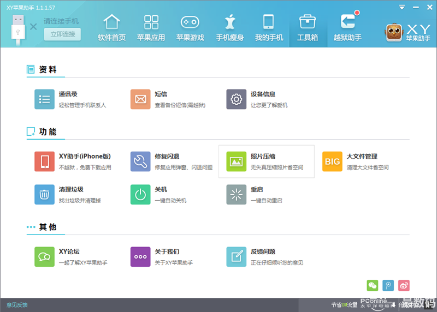Switch to 苹果游戏 tab
The height and width of the screenshot is (312, 437).
point(190,28)
